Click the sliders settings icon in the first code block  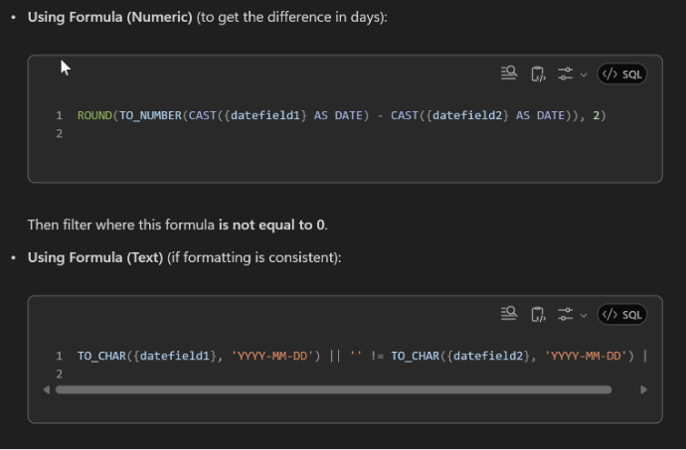565,74
